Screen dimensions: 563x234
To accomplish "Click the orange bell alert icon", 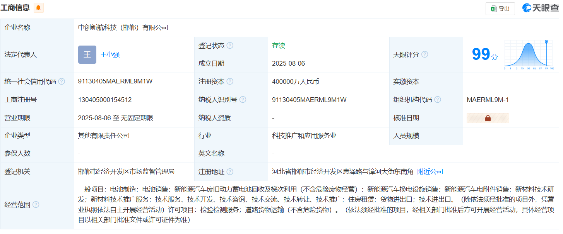I will tap(38, 8).
